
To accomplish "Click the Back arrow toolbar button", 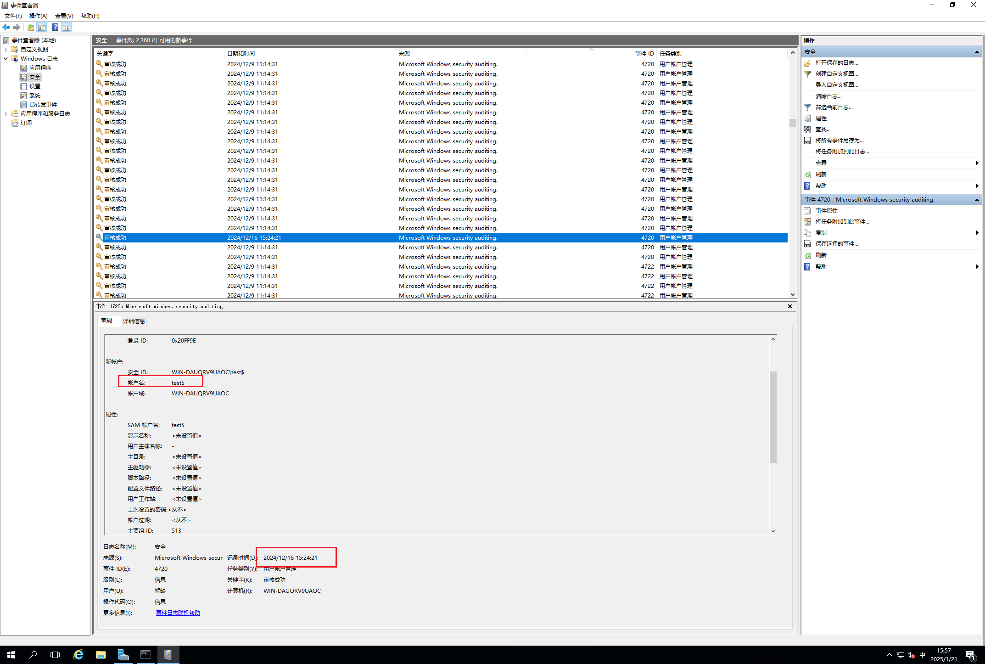I will 6,27.
